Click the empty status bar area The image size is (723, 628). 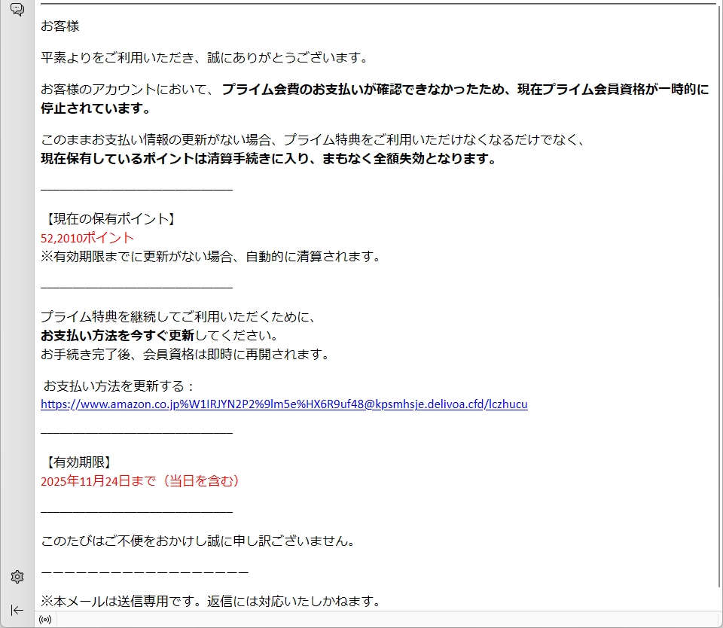377,620
